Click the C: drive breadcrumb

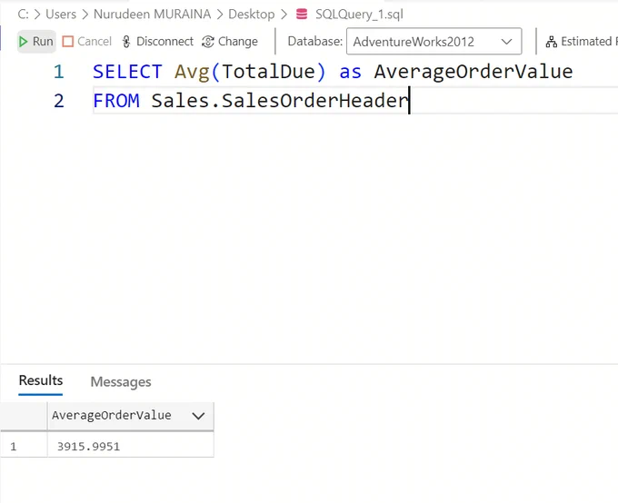[x=23, y=15]
